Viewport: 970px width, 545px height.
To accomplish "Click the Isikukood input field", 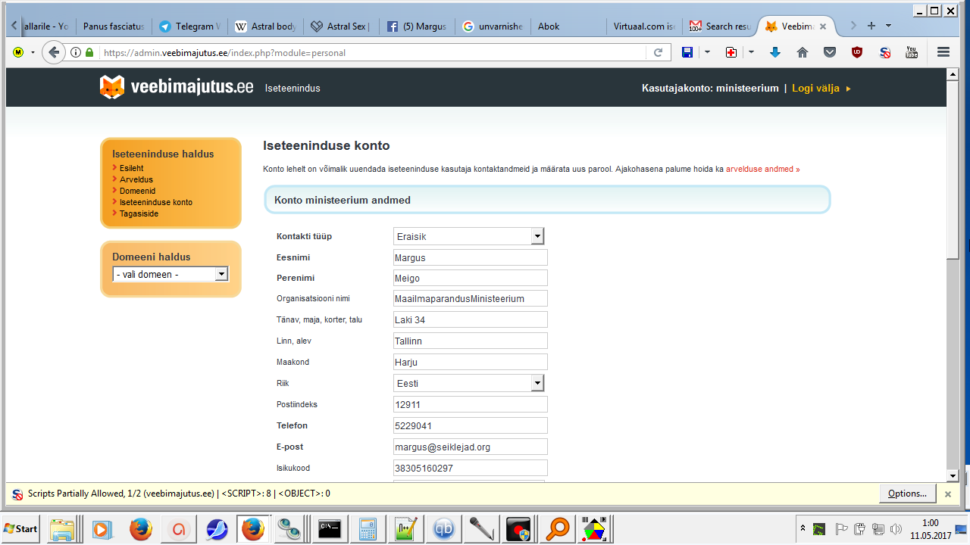I will [x=471, y=468].
